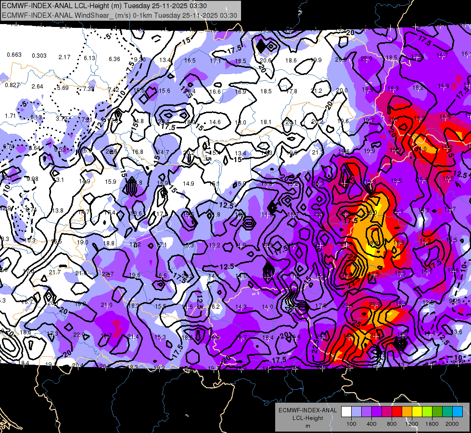471x433 pixels.
Task: Click the wind shear value "2.17"
Action: [64, 57]
